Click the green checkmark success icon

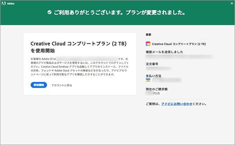tap(49, 12)
